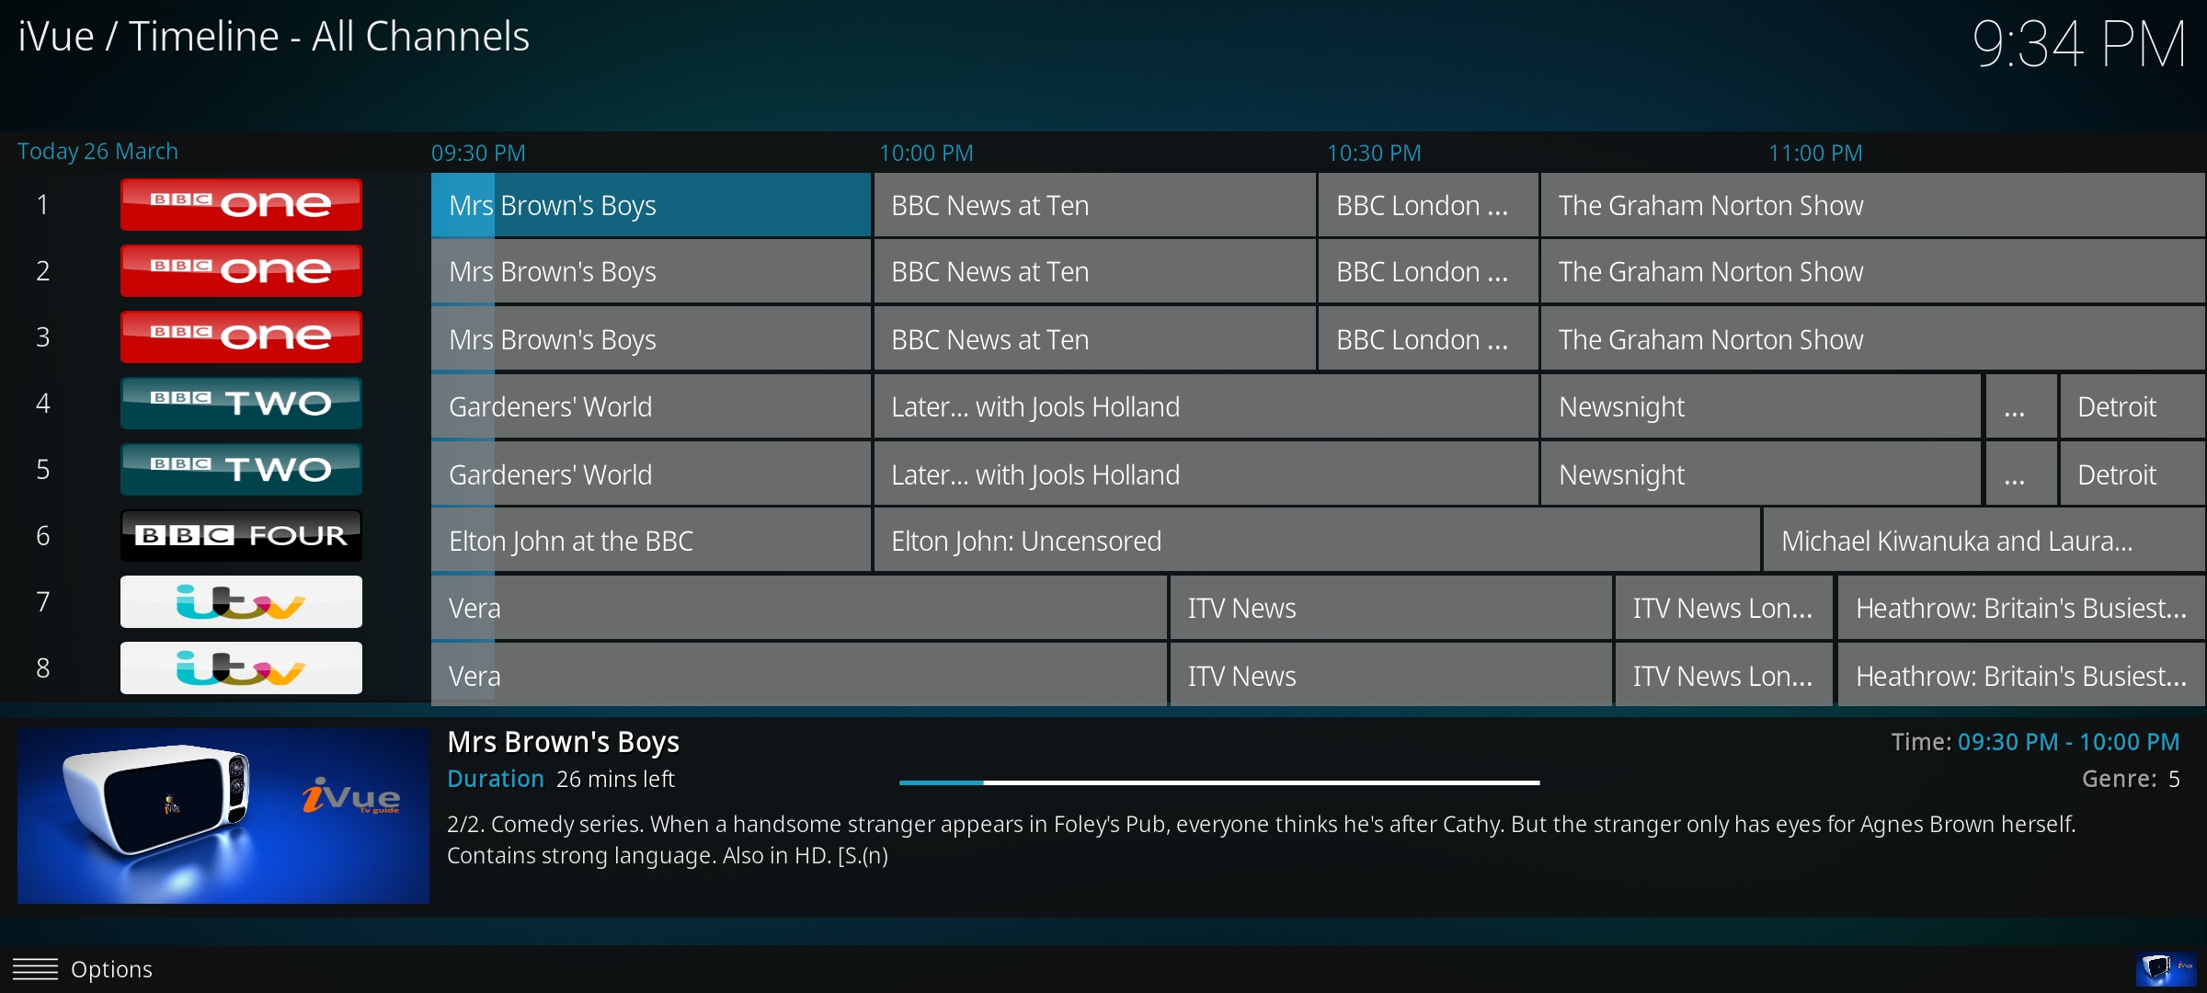The image size is (2207, 993).
Task: Click the comedy series description text
Action: (1261, 839)
